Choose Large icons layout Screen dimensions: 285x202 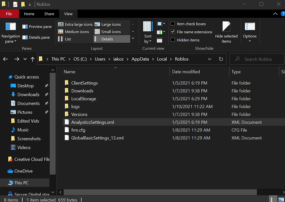pos(108,24)
